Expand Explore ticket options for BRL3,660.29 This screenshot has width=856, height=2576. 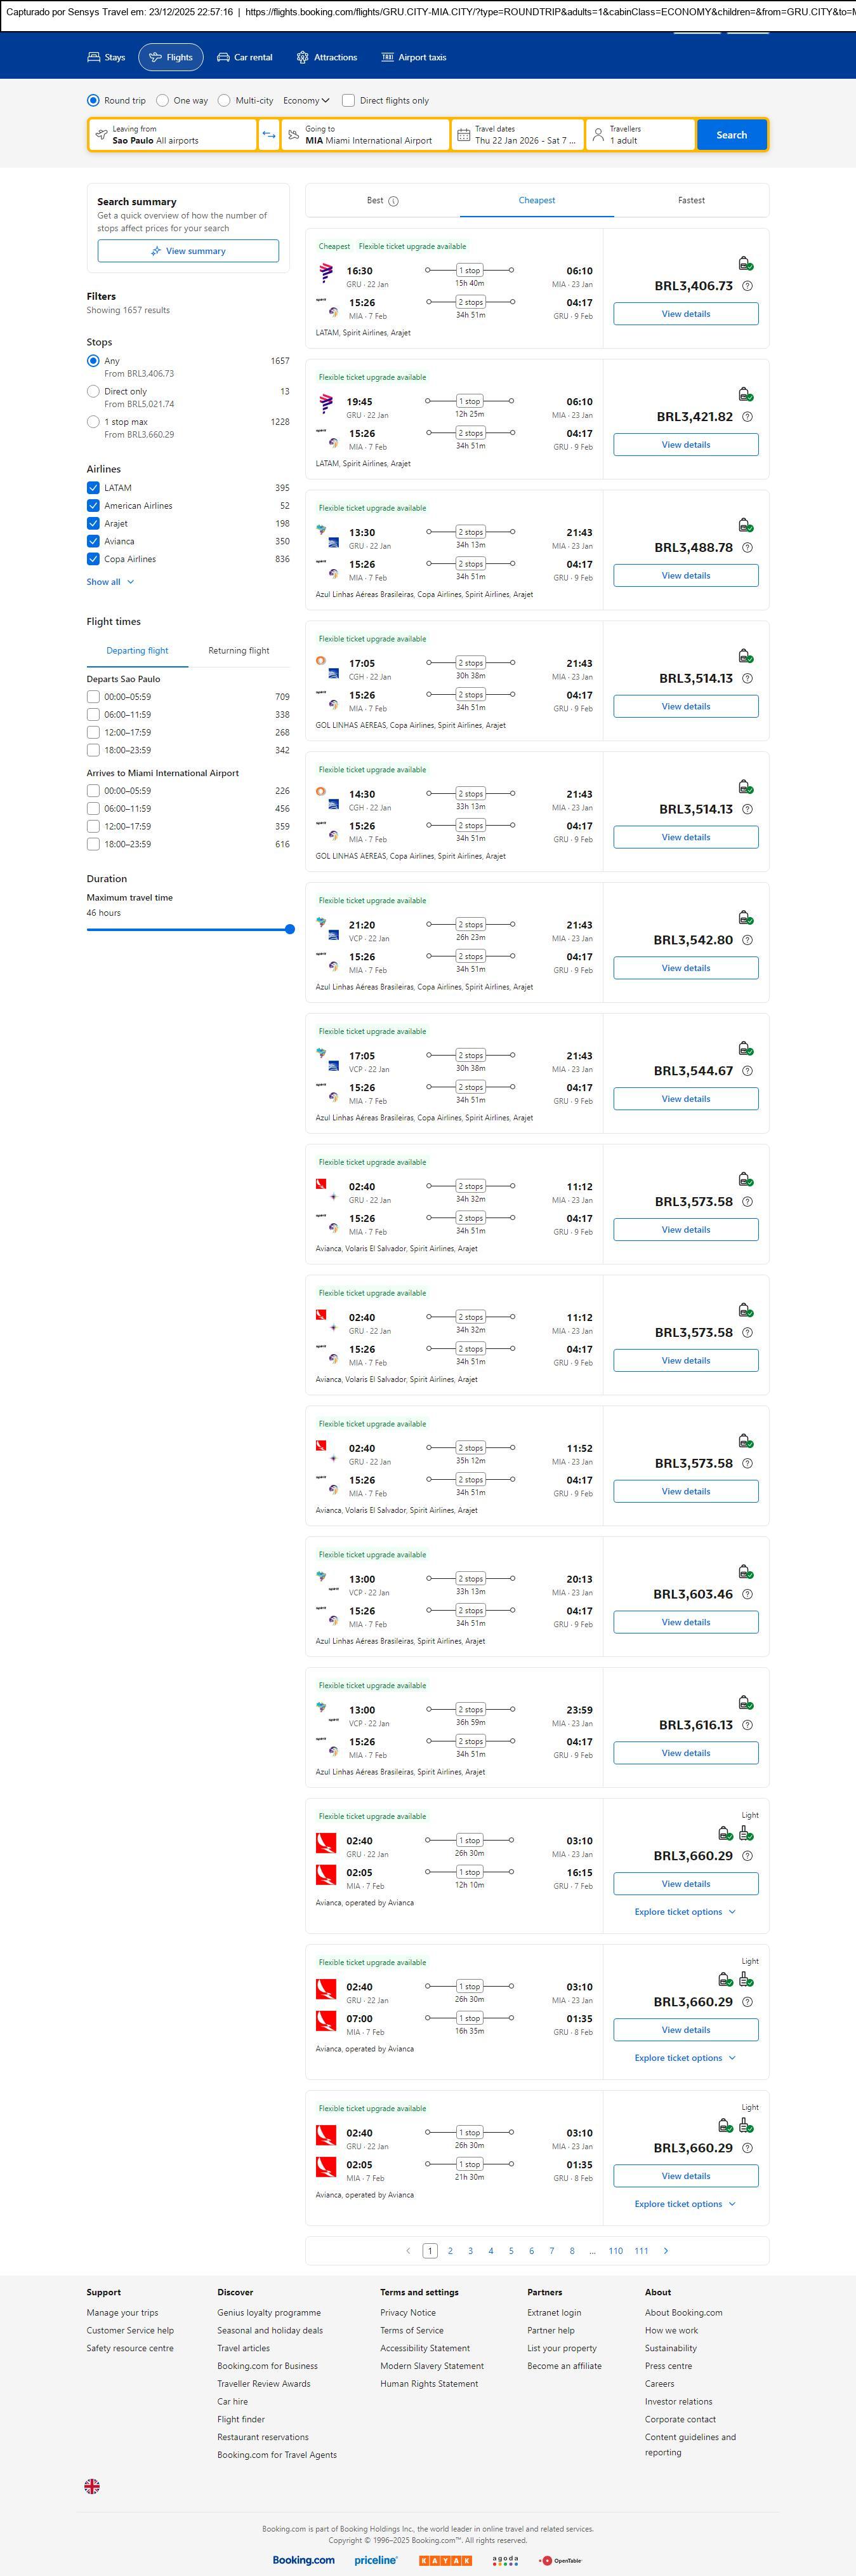(685, 1912)
